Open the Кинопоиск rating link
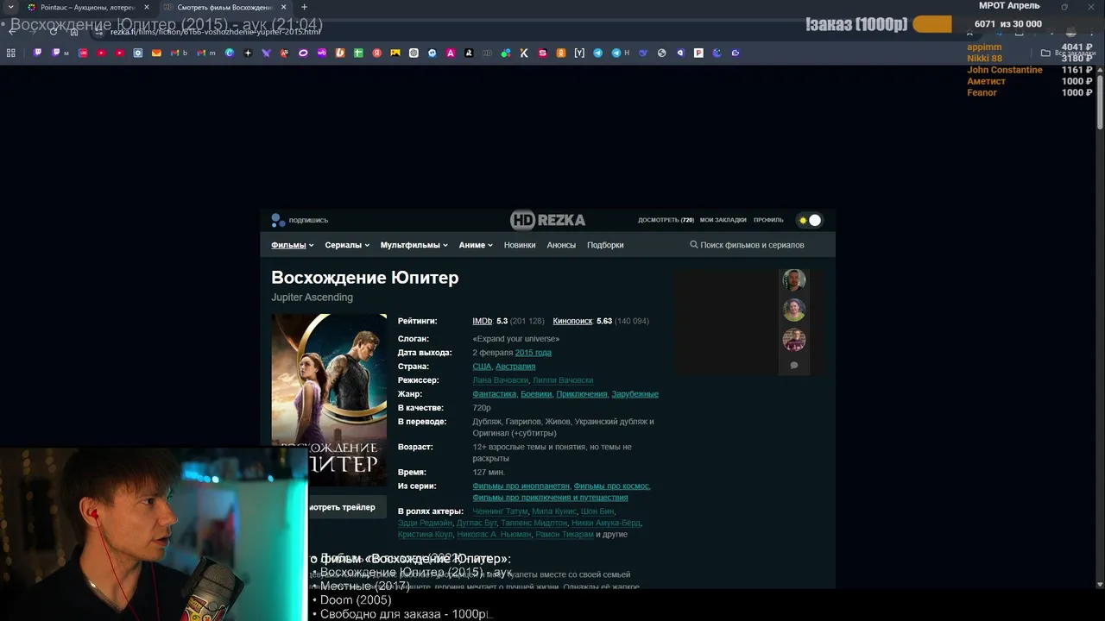Viewport: 1105px width, 621px height. point(572,321)
